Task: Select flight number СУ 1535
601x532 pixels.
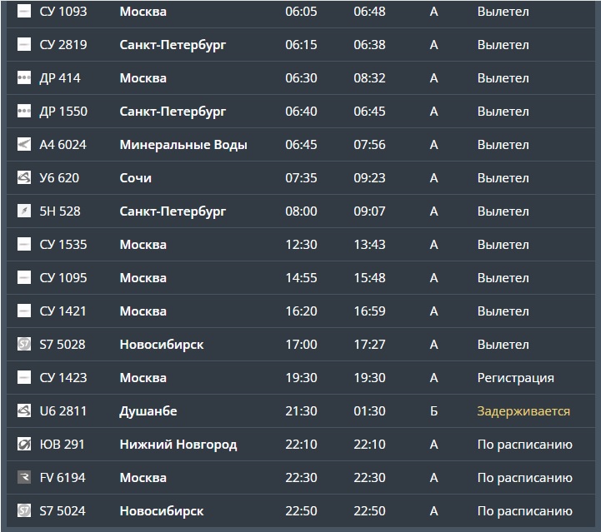Action: tap(63, 245)
